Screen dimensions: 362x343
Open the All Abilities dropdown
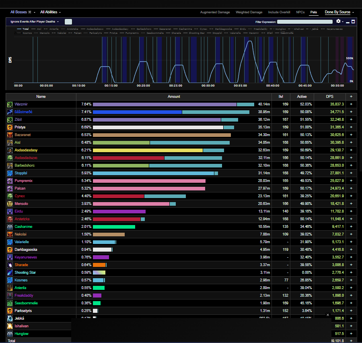coord(50,12)
